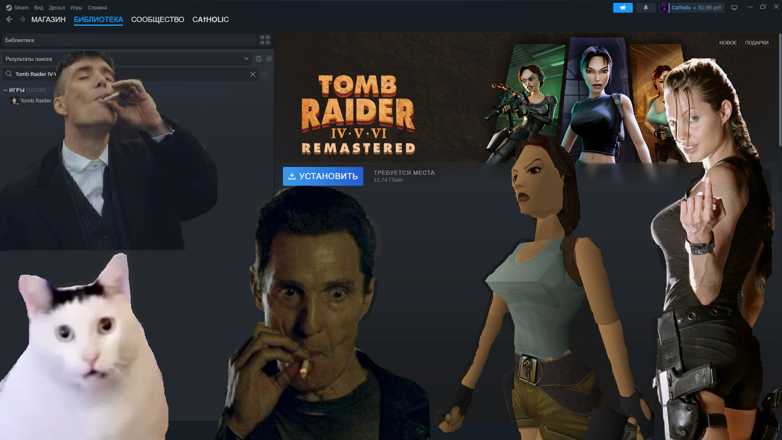Open the Вид menu
The image size is (782, 440).
[x=39, y=8]
